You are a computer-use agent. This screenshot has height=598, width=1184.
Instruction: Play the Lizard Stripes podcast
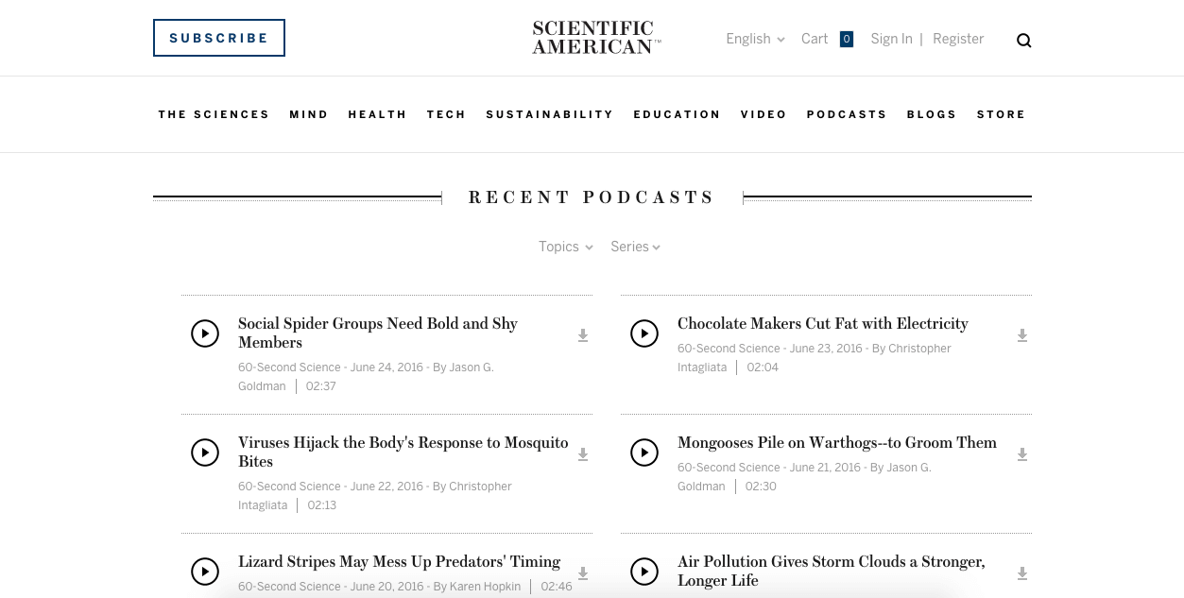(205, 572)
